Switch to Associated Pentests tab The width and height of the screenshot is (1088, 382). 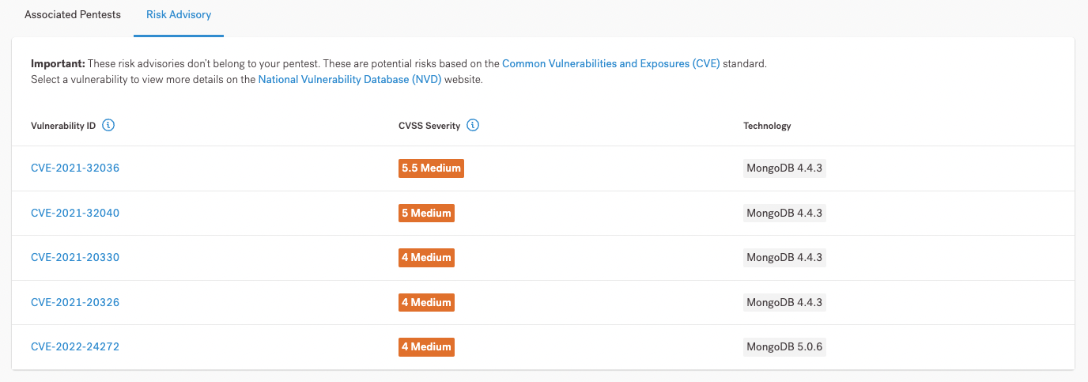73,15
